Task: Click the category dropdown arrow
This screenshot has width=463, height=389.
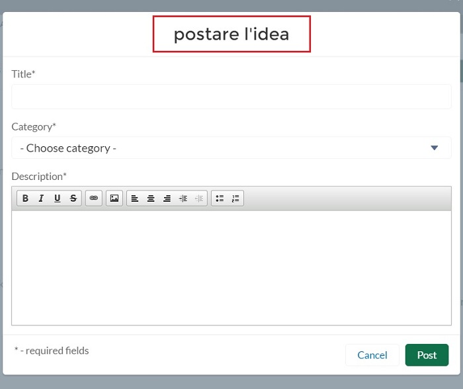Action: click(x=434, y=148)
